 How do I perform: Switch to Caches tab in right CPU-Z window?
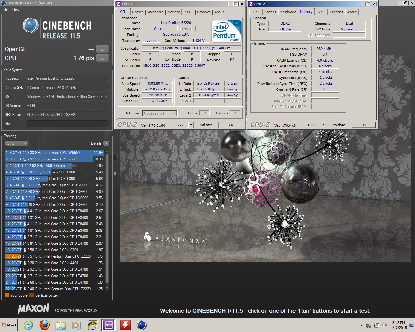coord(270,12)
